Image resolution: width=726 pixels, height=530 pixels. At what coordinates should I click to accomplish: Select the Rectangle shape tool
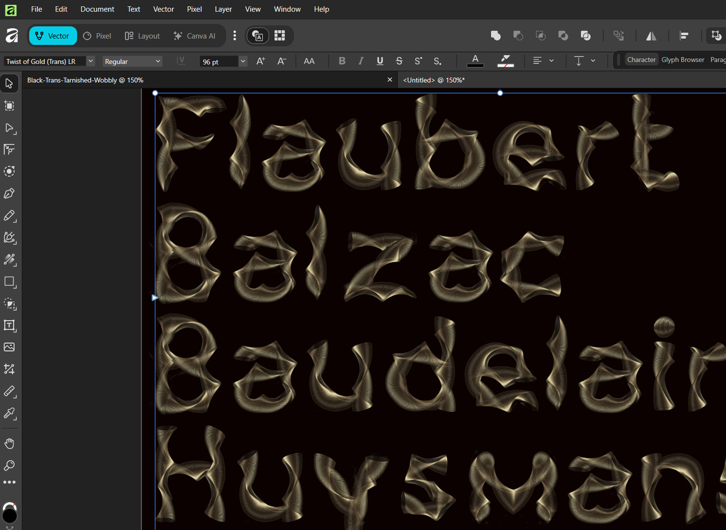point(10,282)
